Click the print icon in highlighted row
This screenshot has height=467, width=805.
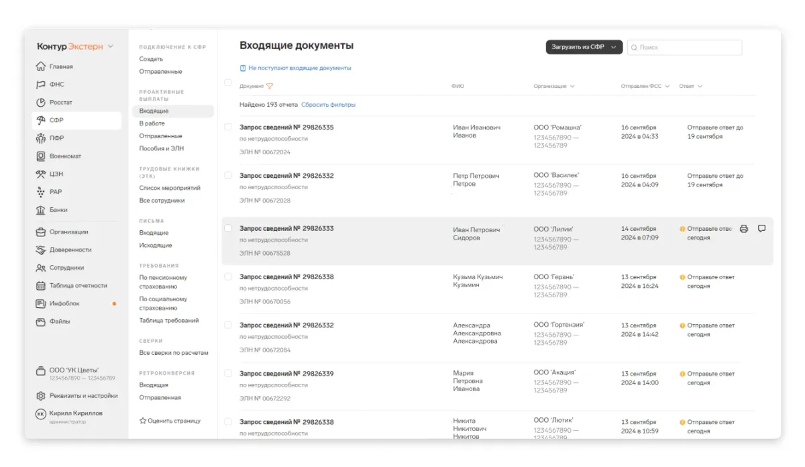pos(743,229)
